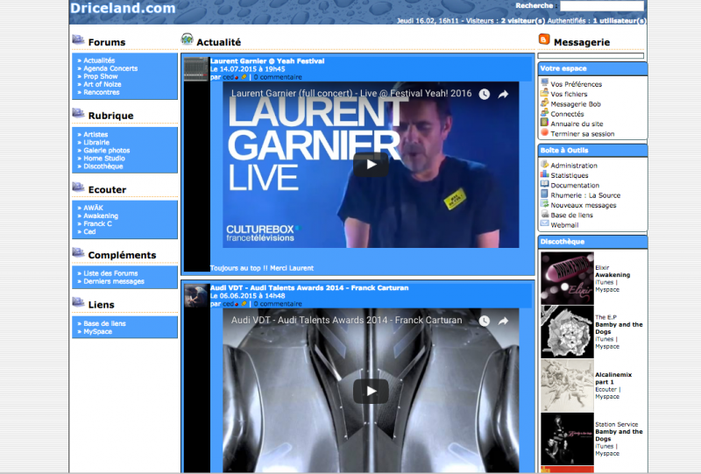
Task: Open the Prop Show forum
Action: coord(101,76)
